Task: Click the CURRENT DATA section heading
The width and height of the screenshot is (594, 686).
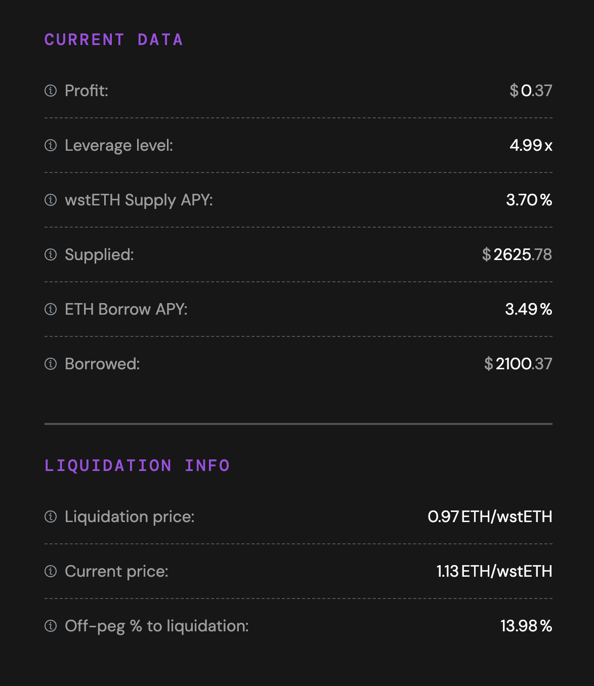Action: (113, 40)
